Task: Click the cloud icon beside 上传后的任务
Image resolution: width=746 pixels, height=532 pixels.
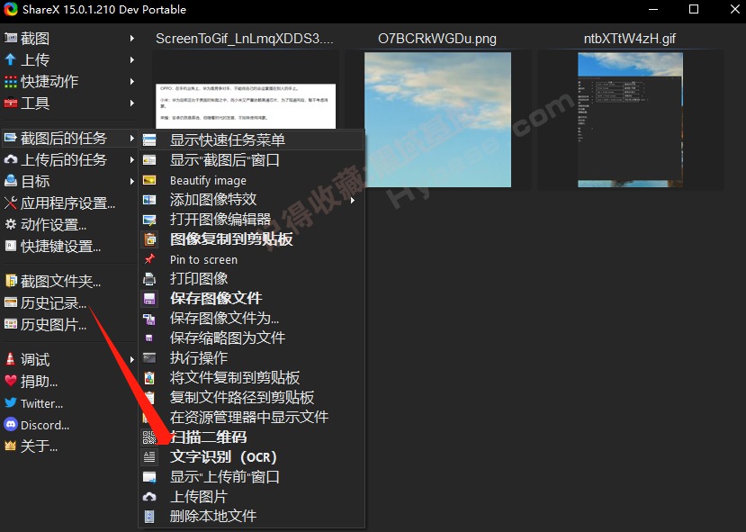Action: click(11, 159)
